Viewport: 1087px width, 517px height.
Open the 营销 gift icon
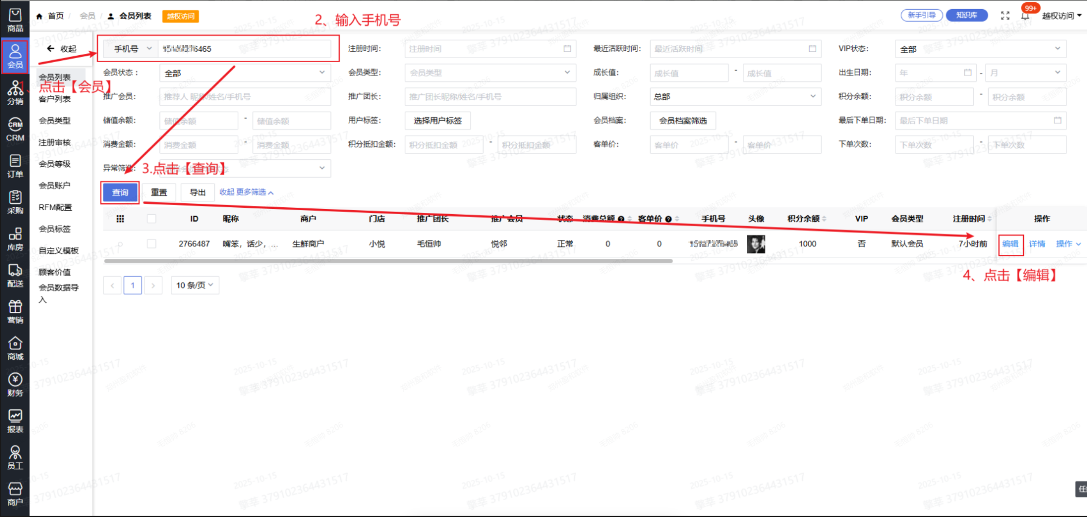(15, 311)
